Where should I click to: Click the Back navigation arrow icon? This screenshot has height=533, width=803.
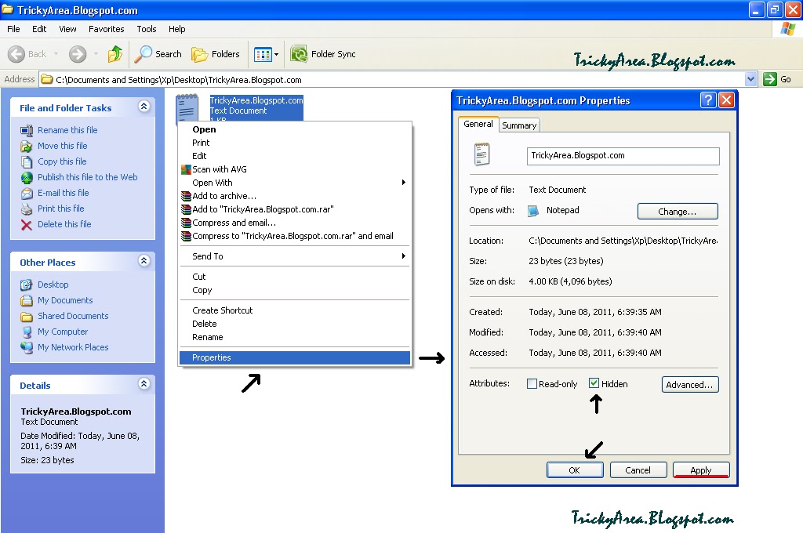click(x=16, y=54)
